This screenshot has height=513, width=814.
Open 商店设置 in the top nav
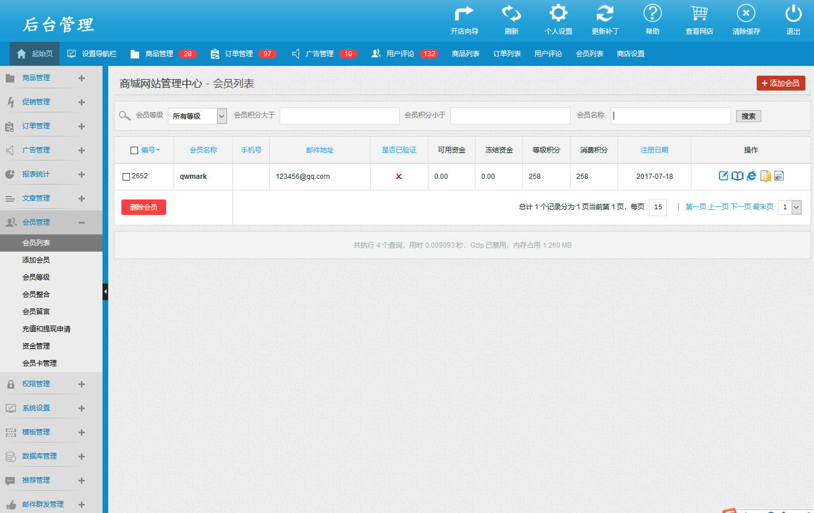[631, 54]
